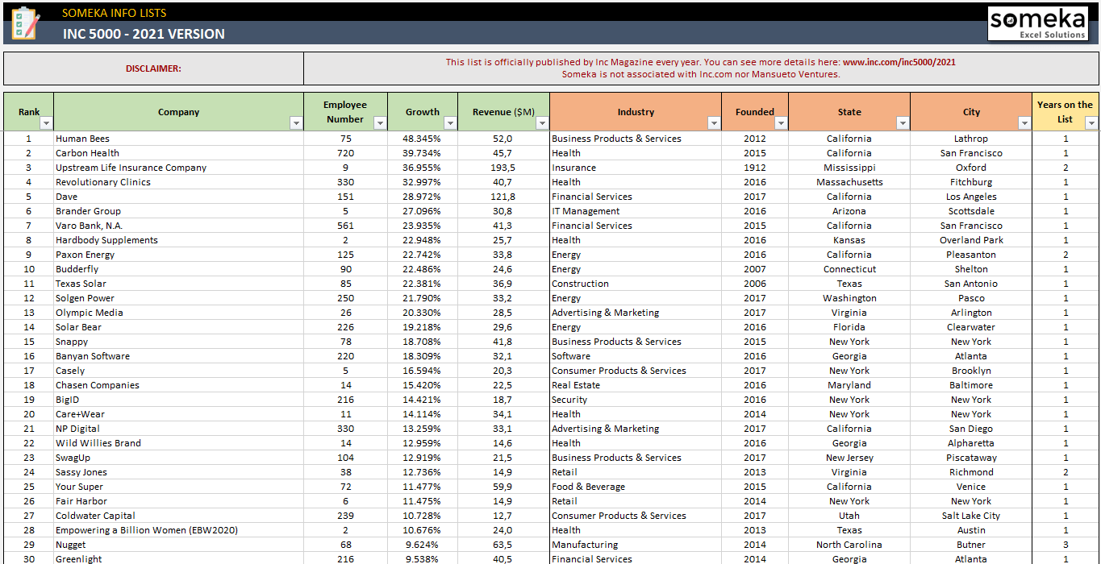Select the Piscataway city cell
The width and height of the screenshot is (1101, 564).
(971, 458)
